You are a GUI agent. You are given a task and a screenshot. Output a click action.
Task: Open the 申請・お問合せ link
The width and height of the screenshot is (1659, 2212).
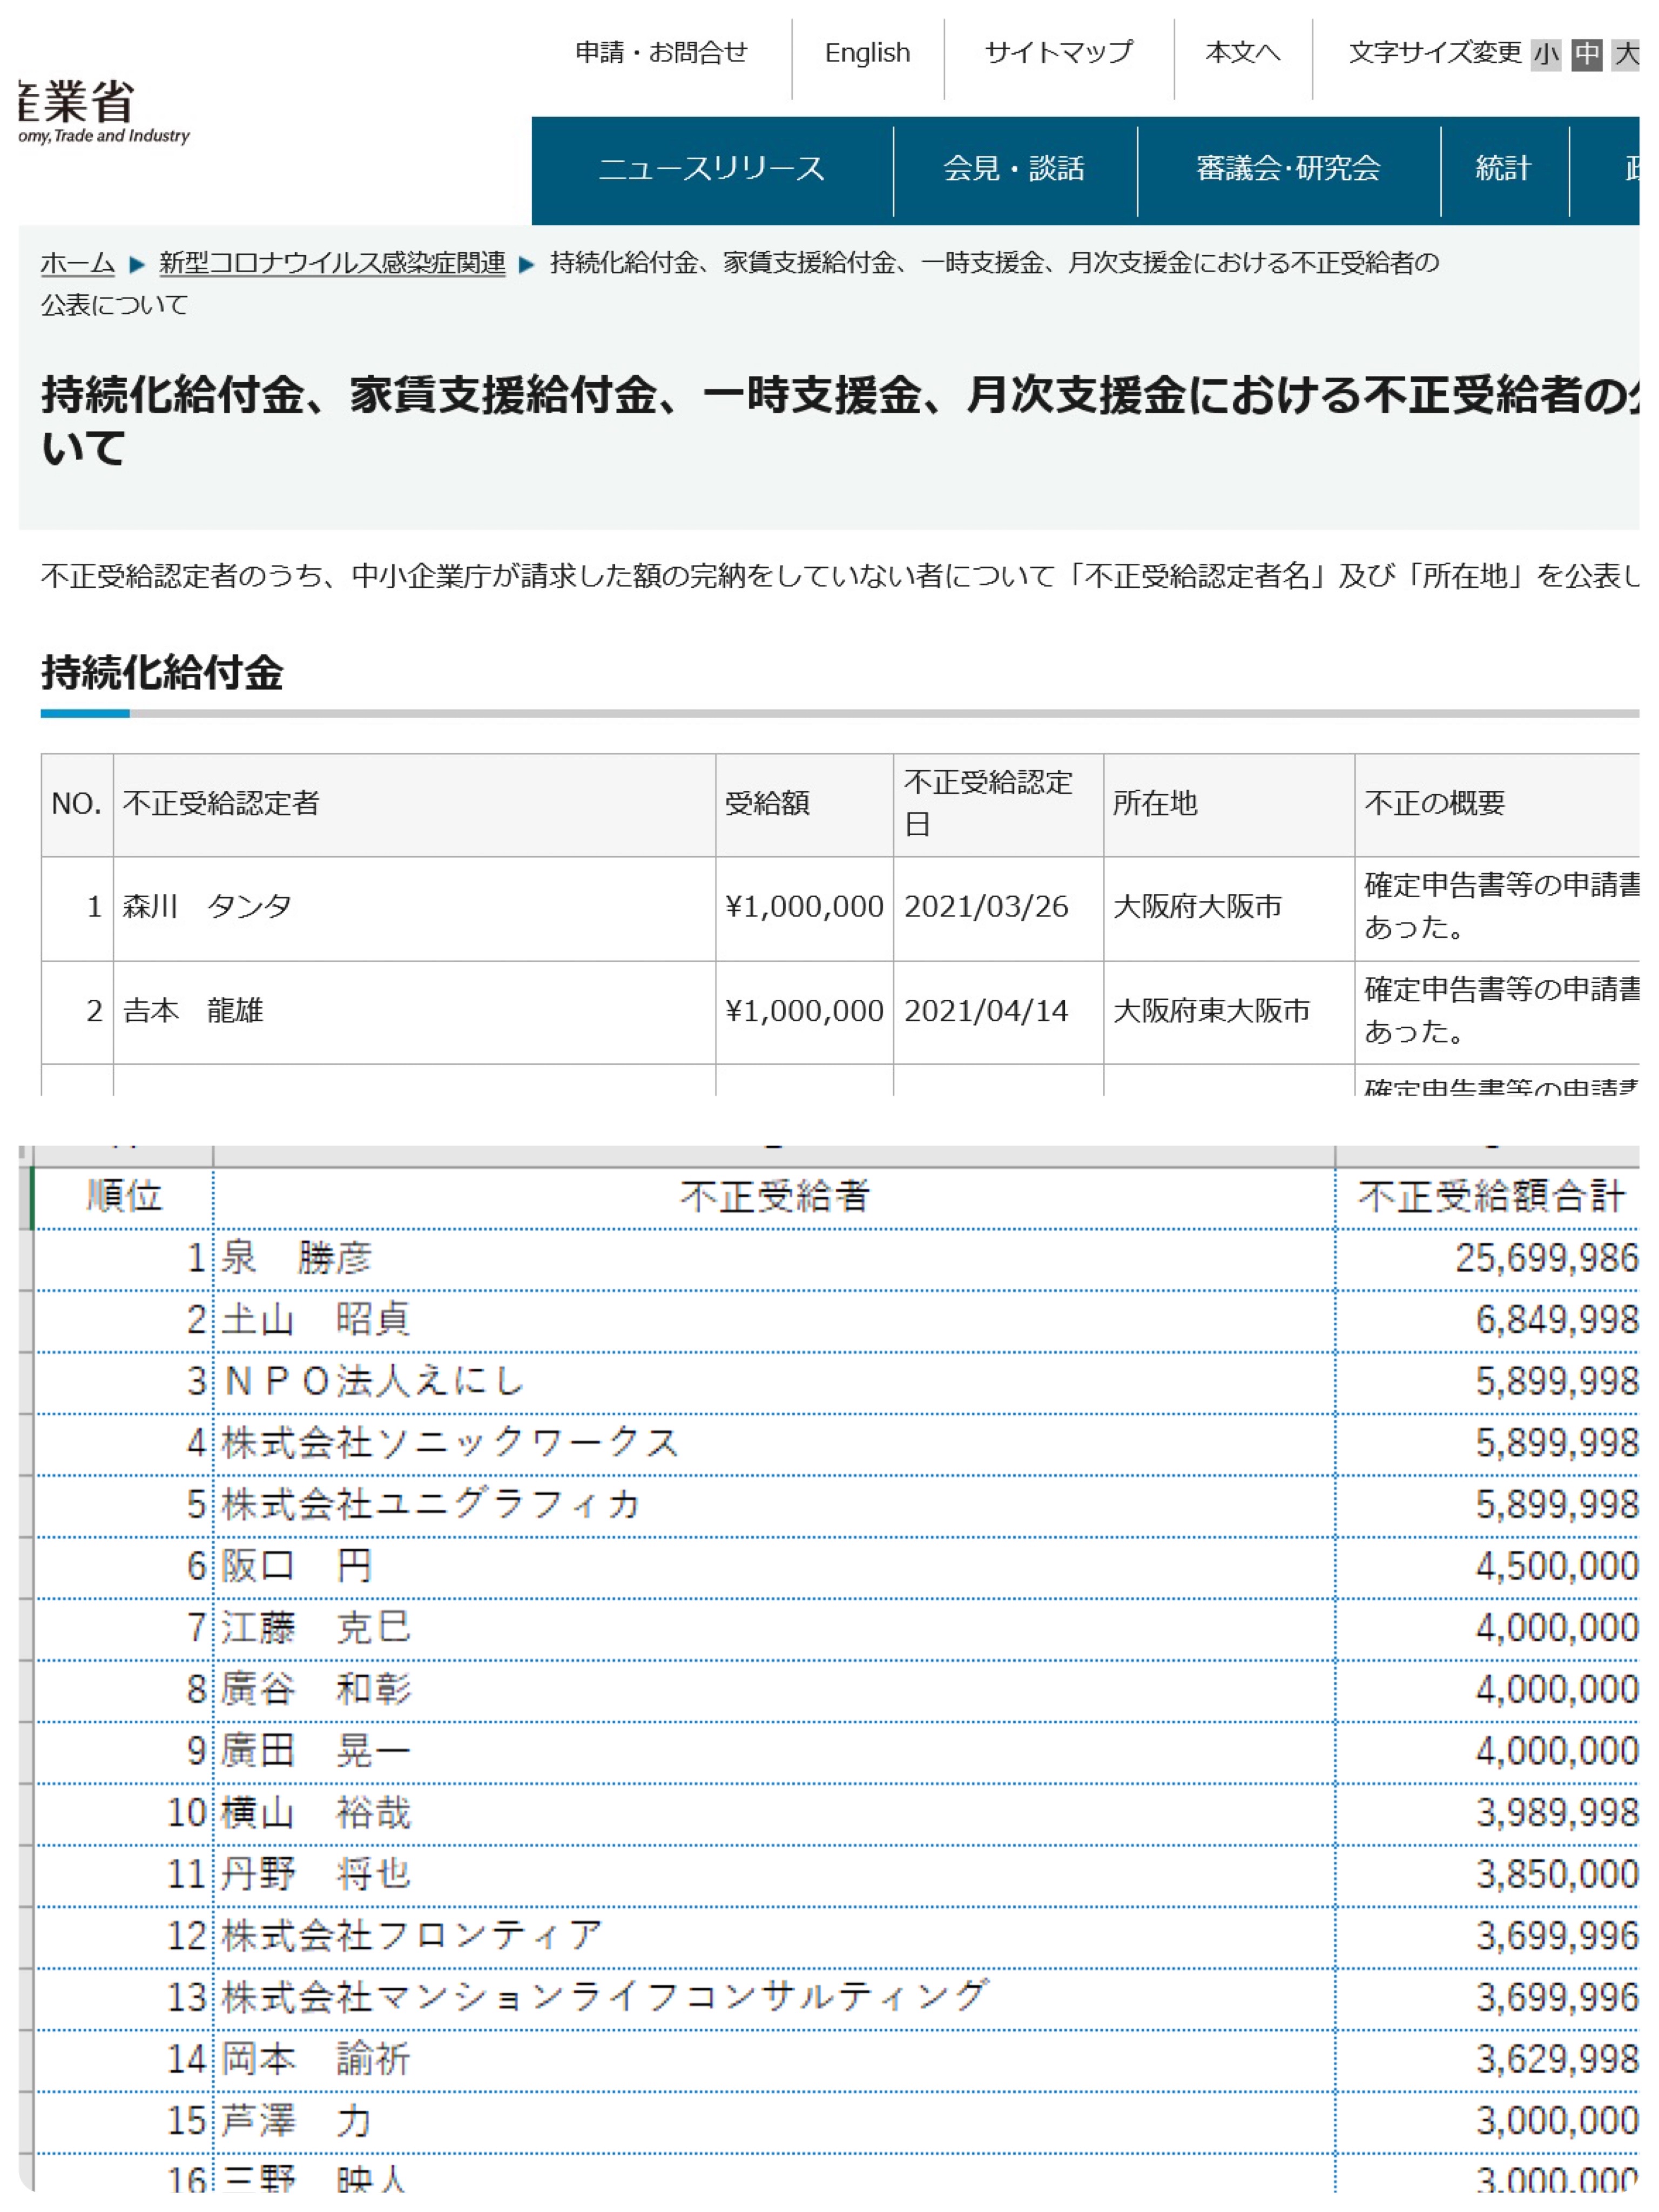click(661, 52)
